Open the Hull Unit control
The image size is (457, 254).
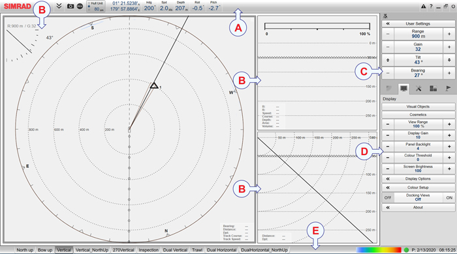coord(96,7)
